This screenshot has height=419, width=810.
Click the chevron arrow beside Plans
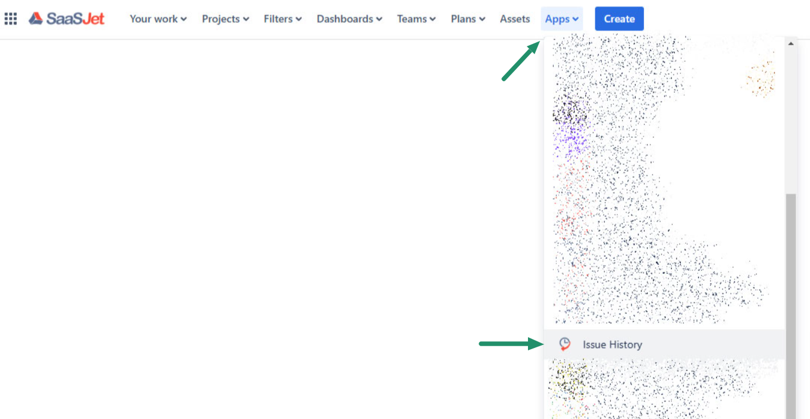(482, 19)
